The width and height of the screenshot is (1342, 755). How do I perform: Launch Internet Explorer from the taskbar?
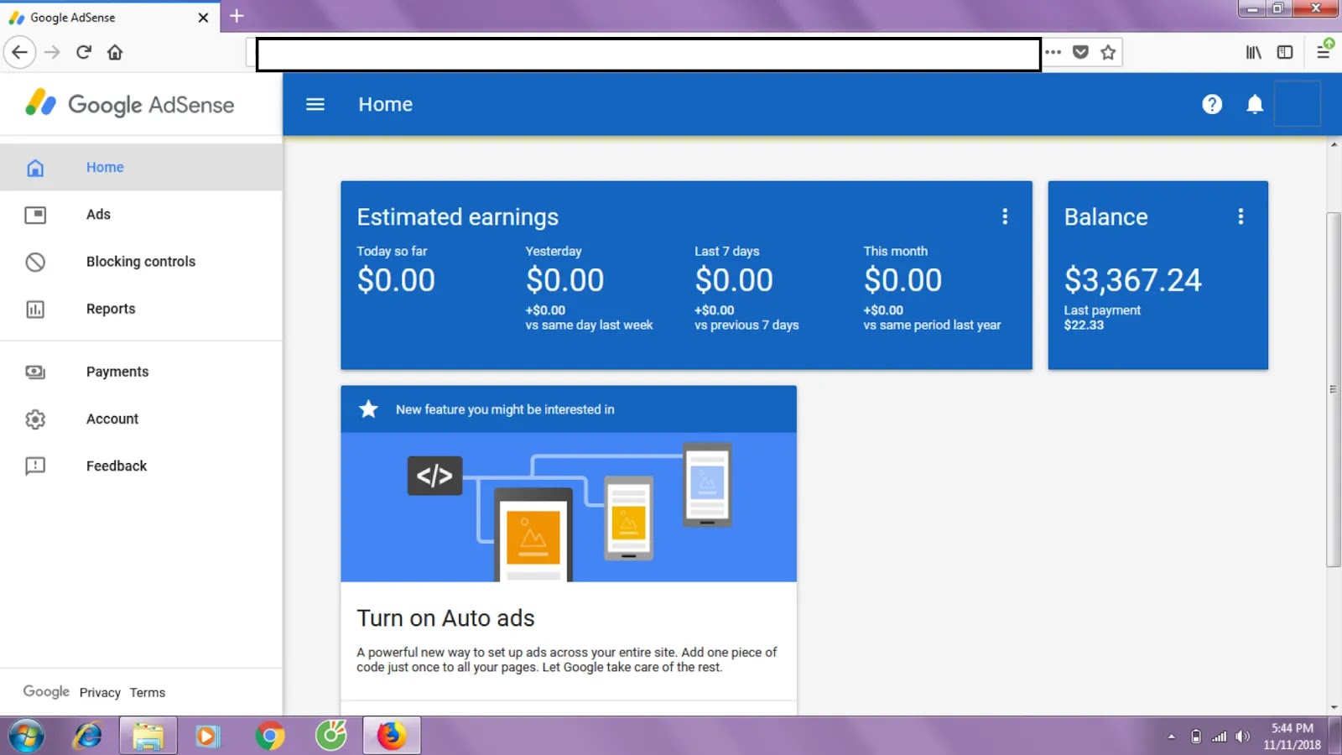coord(87,737)
